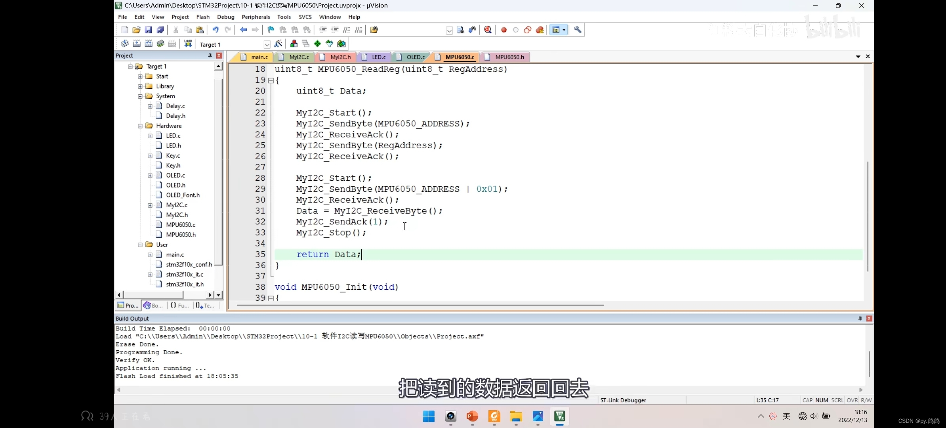The width and height of the screenshot is (946, 428).
Task: Open the Peripherals menu
Action: (x=256, y=17)
